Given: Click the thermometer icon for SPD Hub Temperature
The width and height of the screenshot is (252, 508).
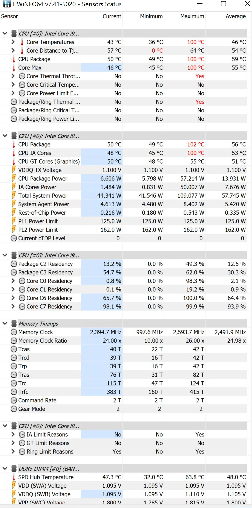Looking at the screenshot, I should click(x=14, y=477).
